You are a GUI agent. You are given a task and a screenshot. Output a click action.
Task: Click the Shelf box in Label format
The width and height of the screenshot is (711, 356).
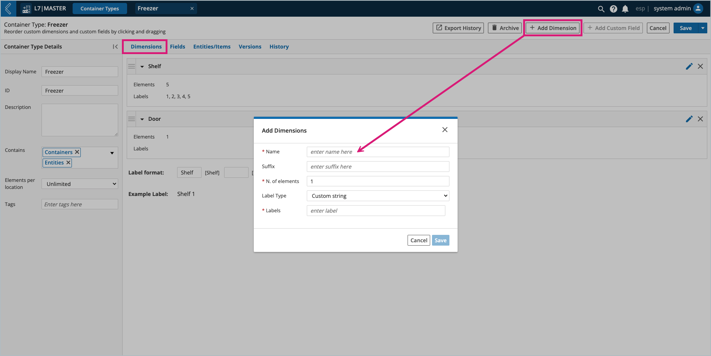pyautogui.click(x=189, y=173)
